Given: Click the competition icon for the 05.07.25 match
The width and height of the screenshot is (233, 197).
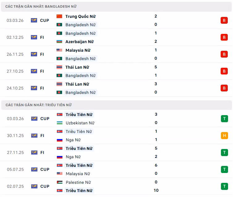Looking at the screenshot, I should pos(34,169).
